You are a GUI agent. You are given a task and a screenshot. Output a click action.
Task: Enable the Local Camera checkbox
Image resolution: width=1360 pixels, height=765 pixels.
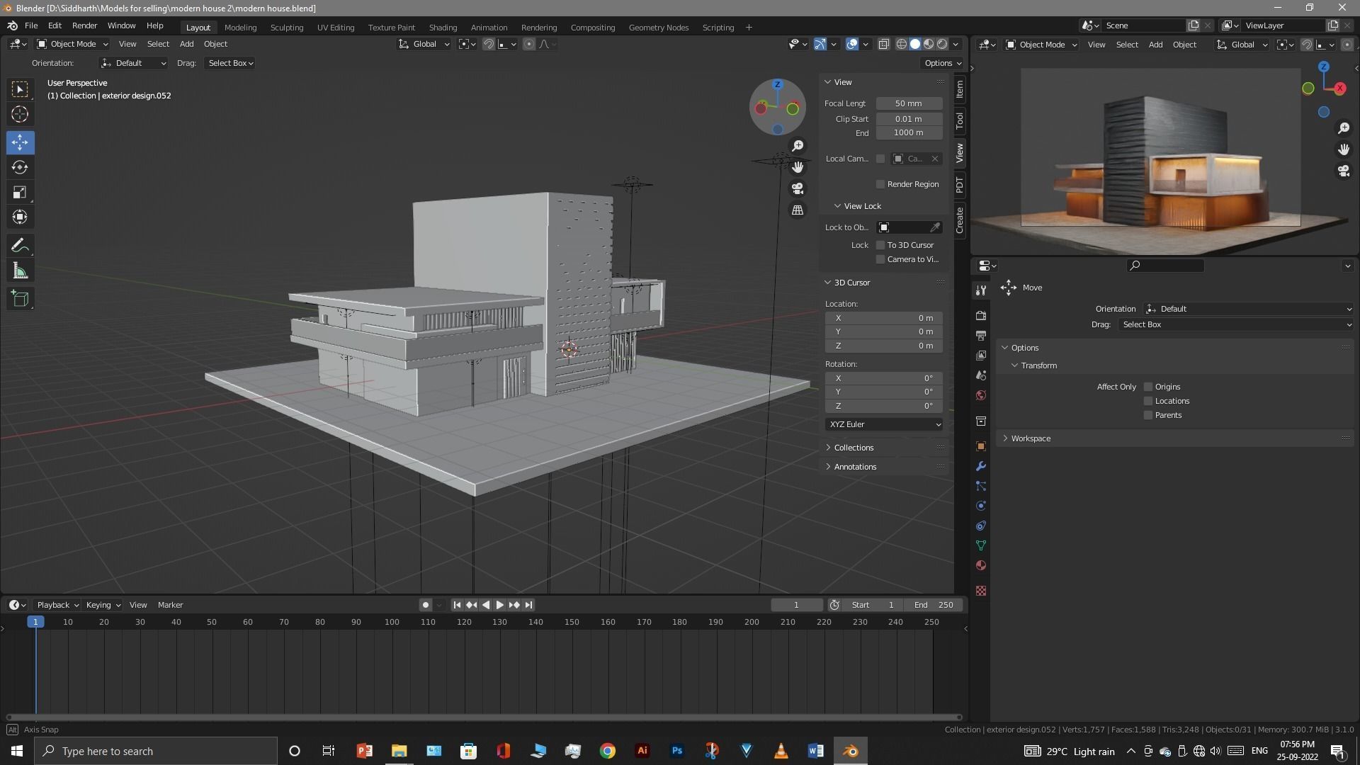point(880,159)
